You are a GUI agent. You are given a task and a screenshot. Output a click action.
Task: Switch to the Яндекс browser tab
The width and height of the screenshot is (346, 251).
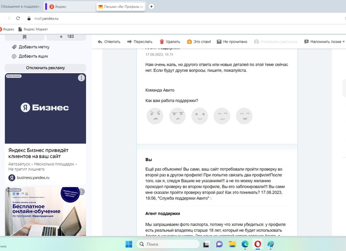click(x=69, y=6)
